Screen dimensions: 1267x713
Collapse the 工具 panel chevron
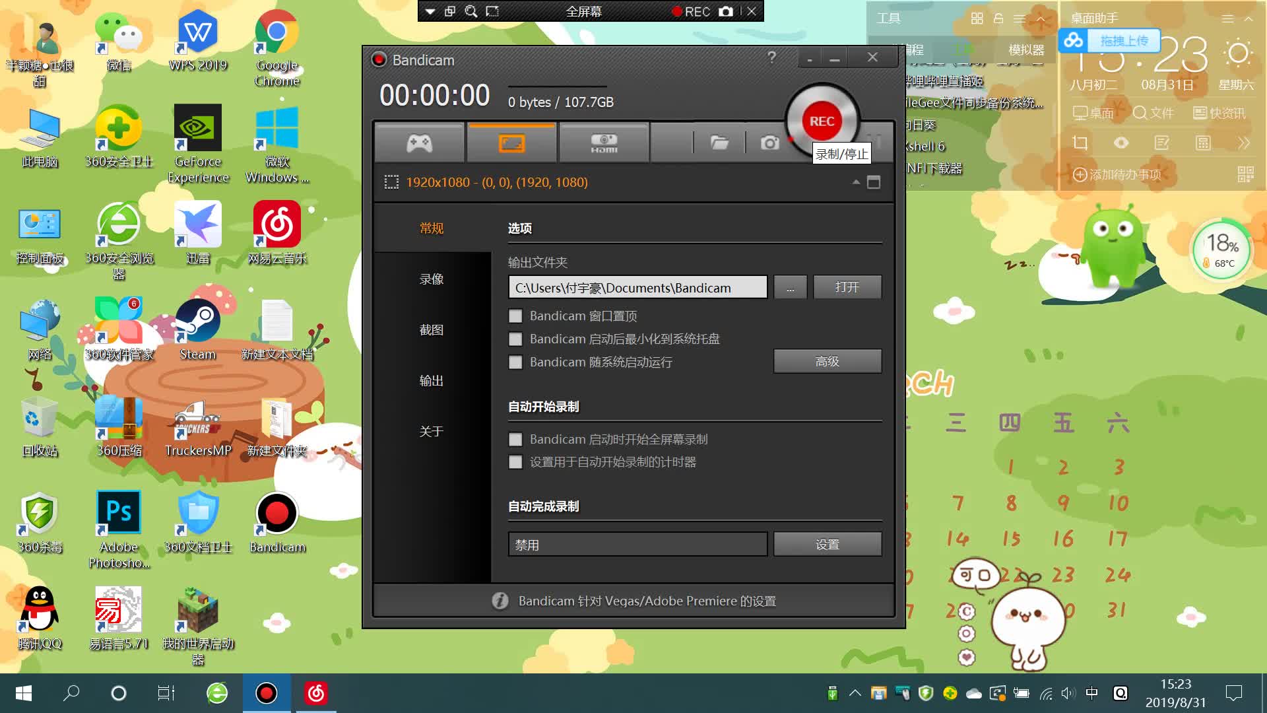pyautogui.click(x=1041, y=18)
